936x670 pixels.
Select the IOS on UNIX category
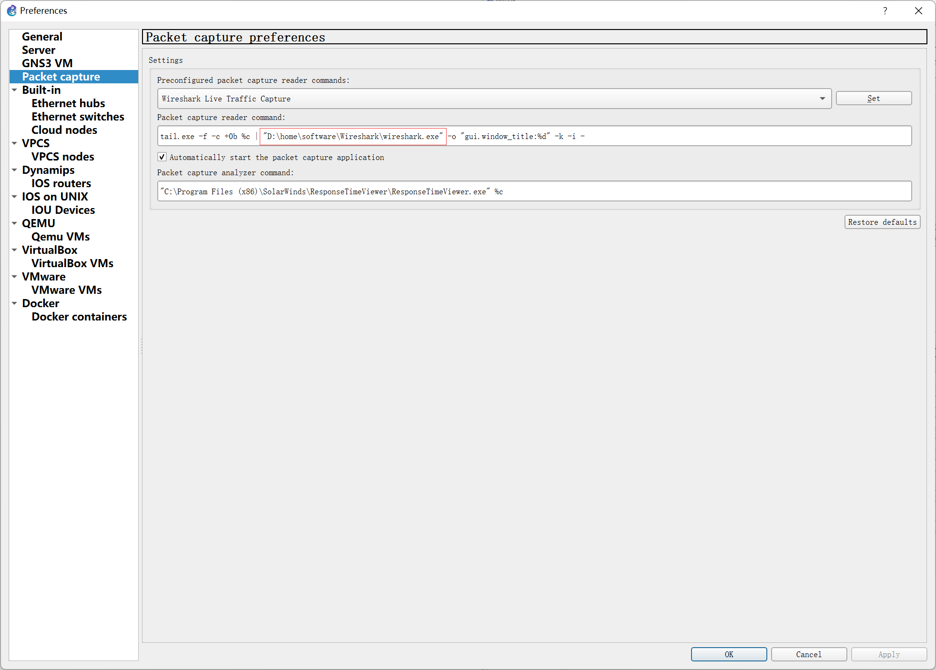point(55,197)
